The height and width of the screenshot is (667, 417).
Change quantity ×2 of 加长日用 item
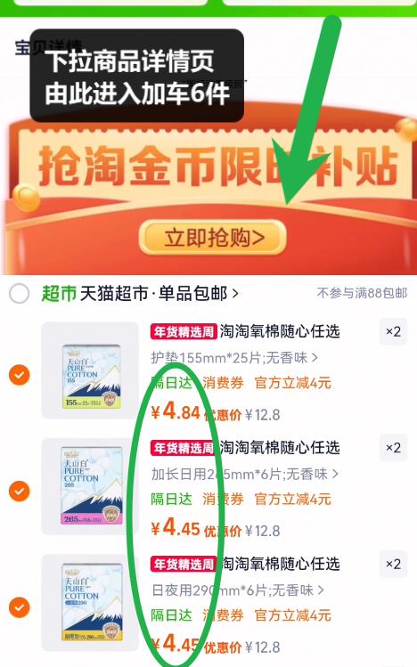pyautogui.click(x=393, y=448)
